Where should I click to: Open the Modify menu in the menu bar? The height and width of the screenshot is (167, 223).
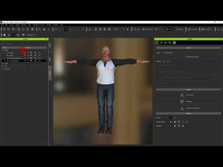click(x=18, y=25)
